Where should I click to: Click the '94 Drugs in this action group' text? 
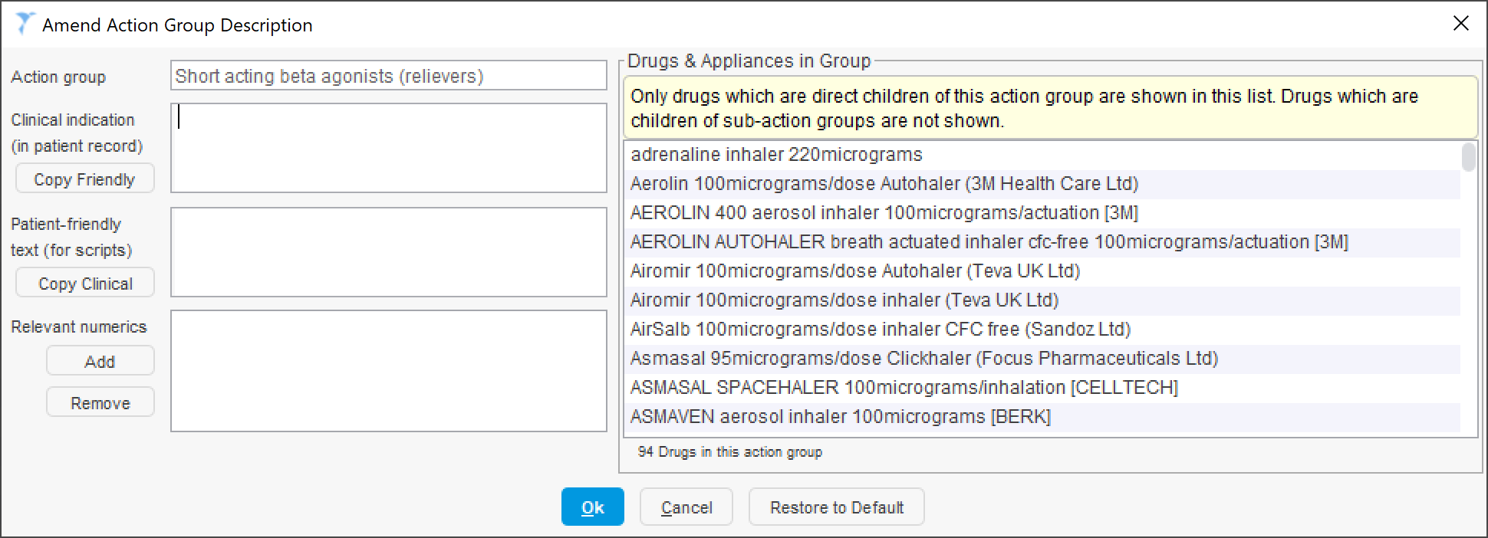point(729,452)
